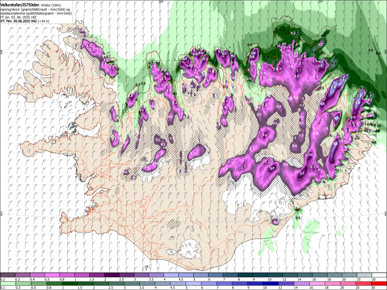Pick the pale green 0.1–0.3 rain legend swatch
Image resolution: width=387 pixels, height=290 pixels.
pos(8,283)
